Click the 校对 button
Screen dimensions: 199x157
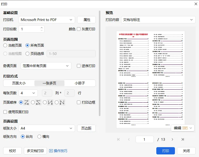(12, 151)
